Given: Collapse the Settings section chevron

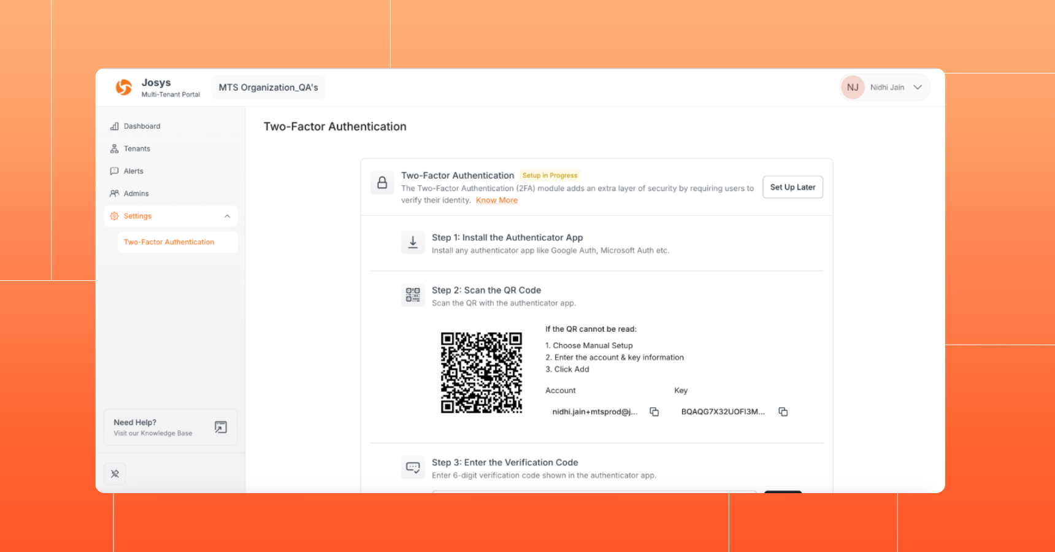Looking at the screenshot, I should coord(227,216).
